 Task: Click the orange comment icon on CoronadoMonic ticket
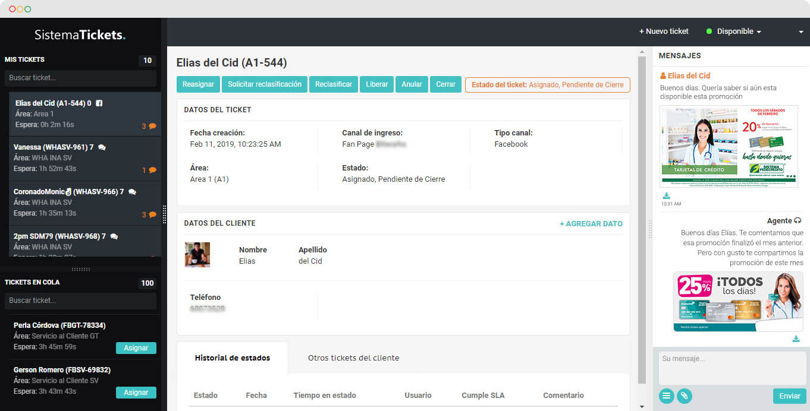point(152,214)
